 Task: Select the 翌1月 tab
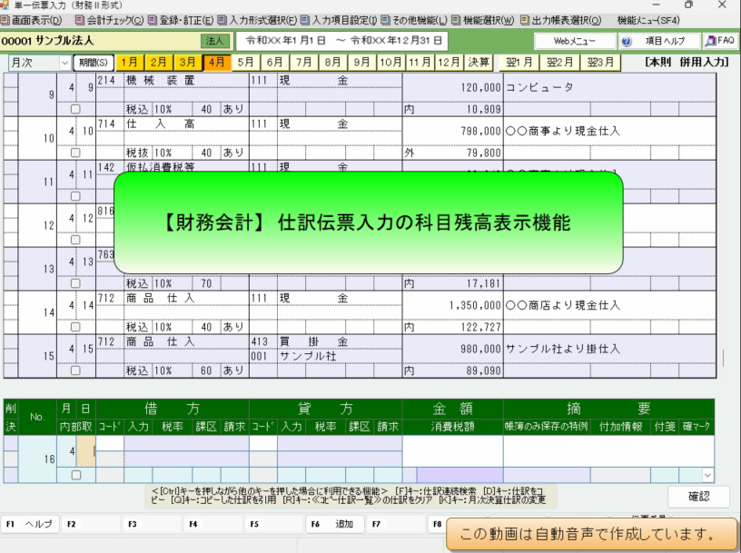click(519, 63)
